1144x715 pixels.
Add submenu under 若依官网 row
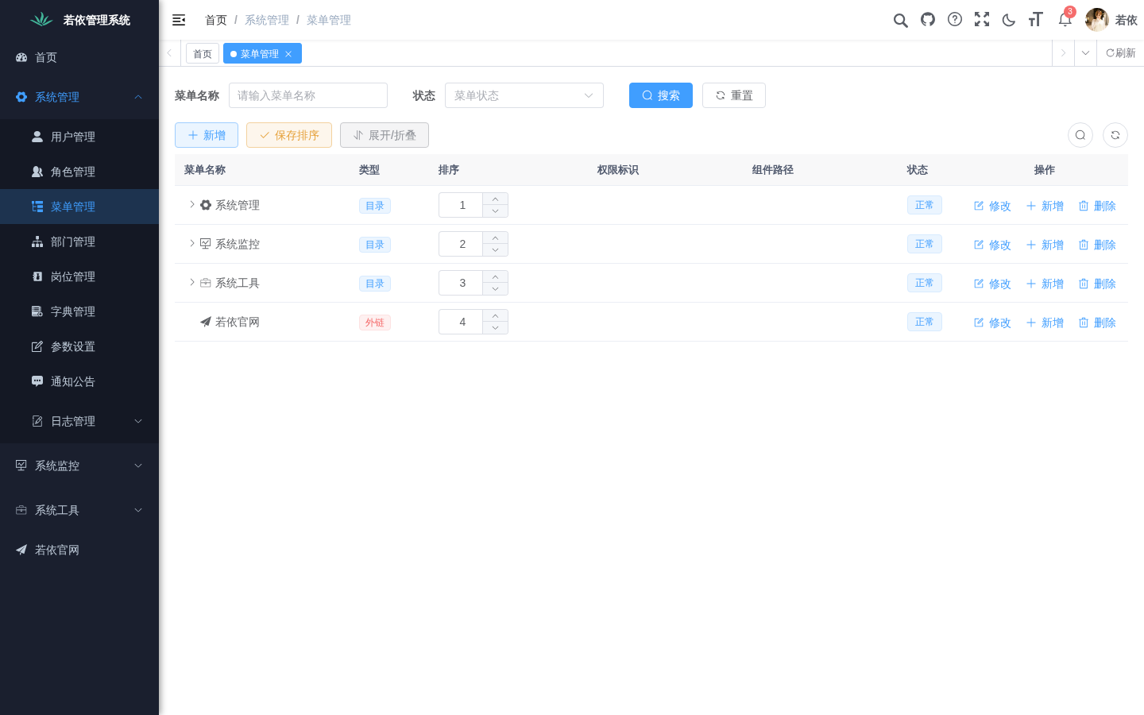pyautogui.click(x=1045, y=323)
